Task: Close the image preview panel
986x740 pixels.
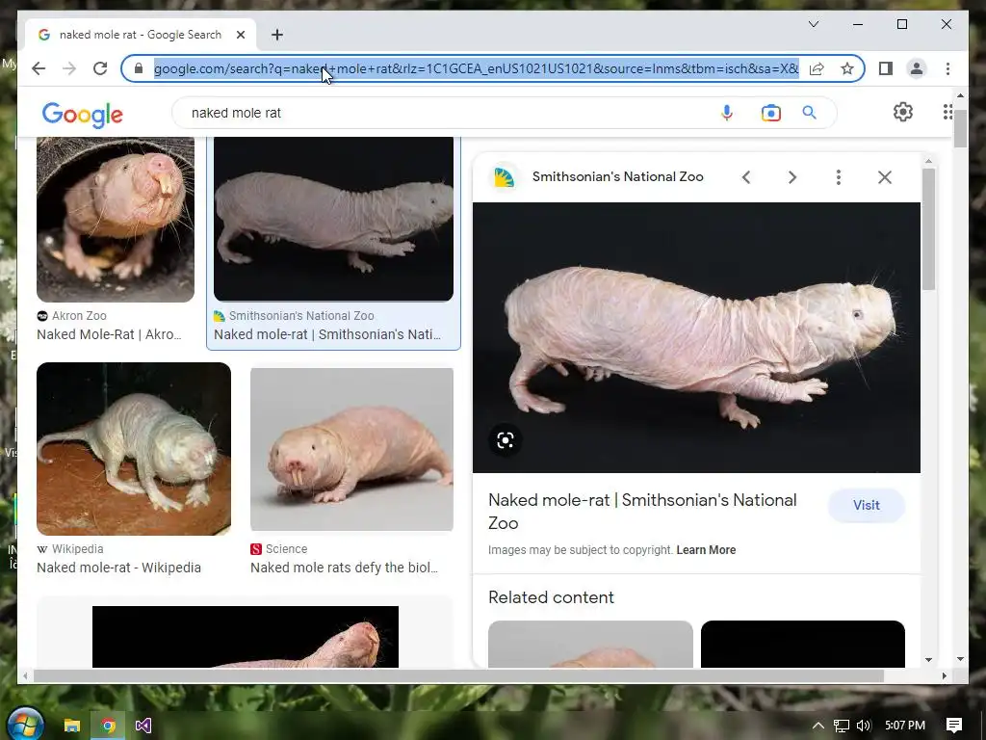Action: [885, 177]
